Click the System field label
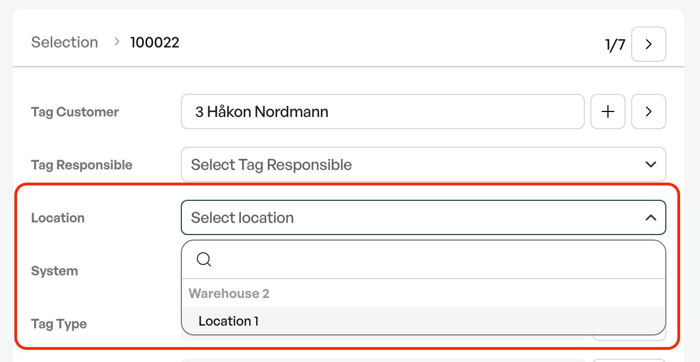 click(x=55, y=271)
